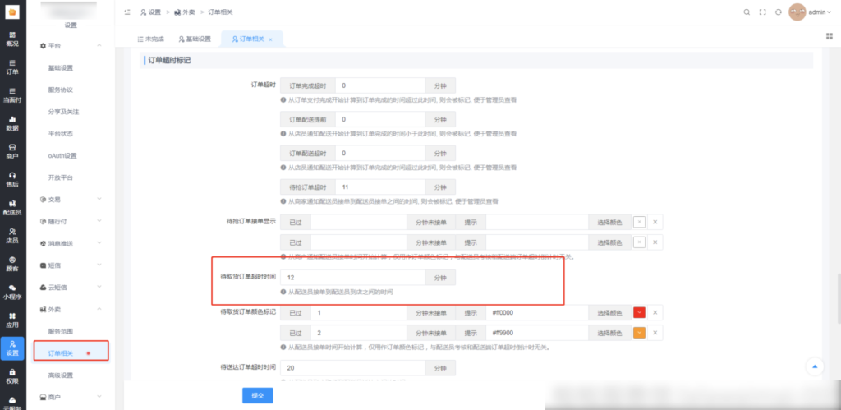
Task: Focus the 订单配送超时 minutes input
Action: click(380, 154)
